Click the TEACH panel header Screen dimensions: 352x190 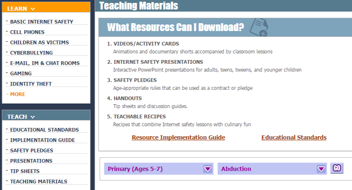pos(46,115)
